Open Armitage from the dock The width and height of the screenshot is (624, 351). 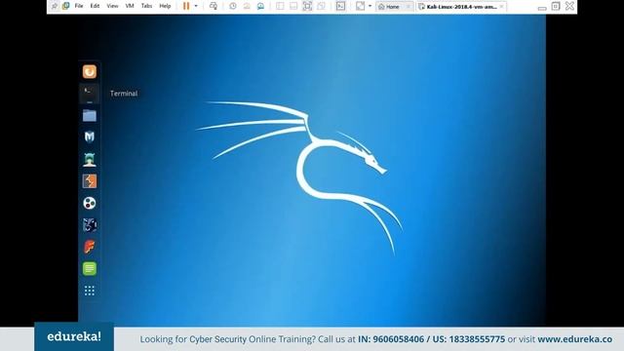click(90, 159)
